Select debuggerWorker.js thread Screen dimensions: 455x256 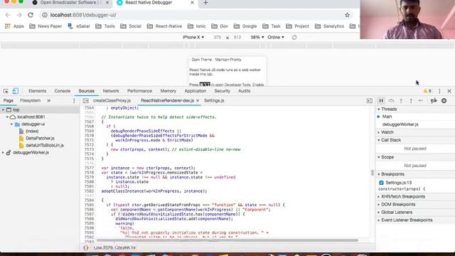click(400, 124)
